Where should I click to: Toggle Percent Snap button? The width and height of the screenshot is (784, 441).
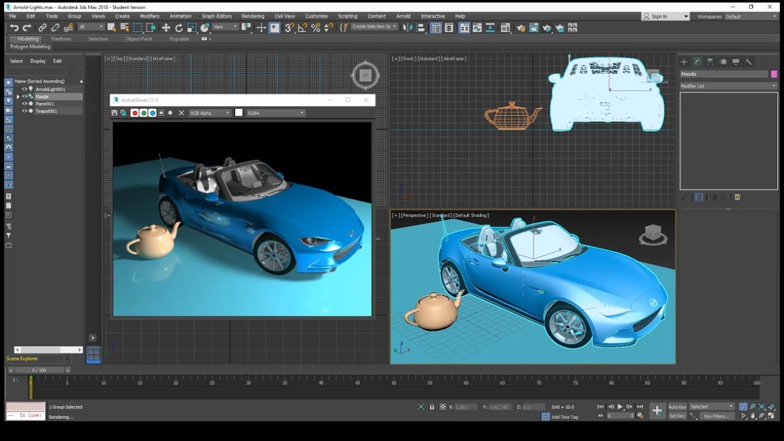315,28
